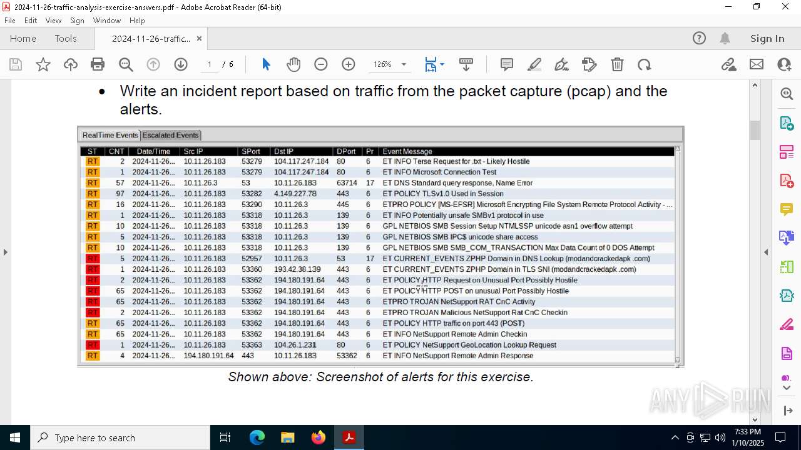Upload the file using the cloud arrow icon
This screenshot has width=801, height=450.
[x=71, y=64]
